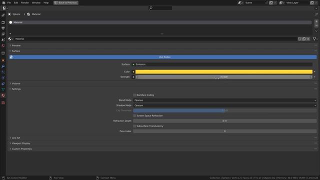This screenshot has width=320, height=180.
Task: Switch to the Material properties tab
Action: [x=3, y=95]
